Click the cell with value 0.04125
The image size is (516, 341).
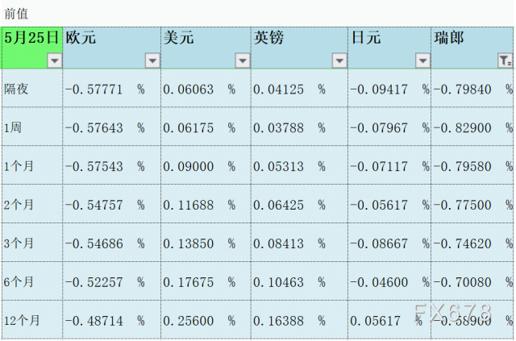coord(299,88)
